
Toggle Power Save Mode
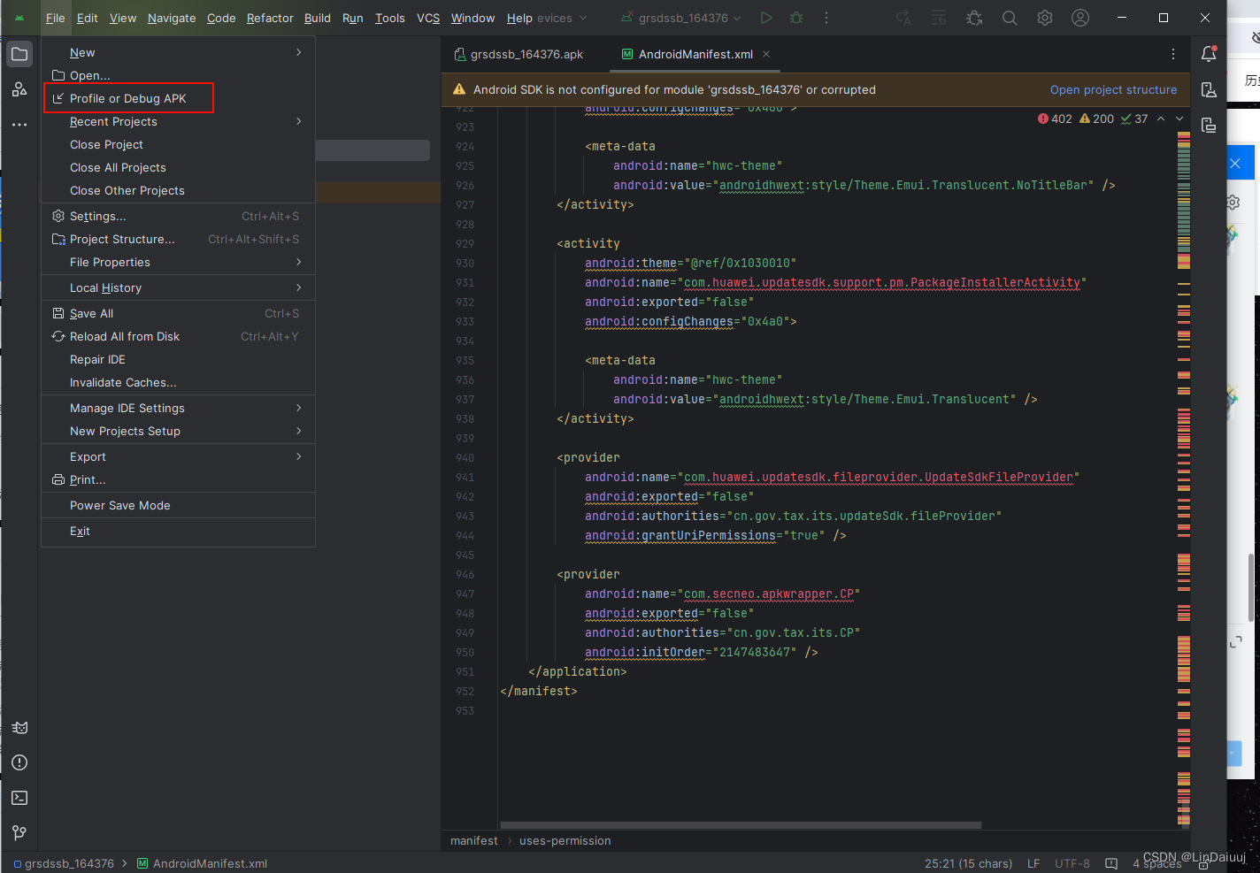point(178,505)
